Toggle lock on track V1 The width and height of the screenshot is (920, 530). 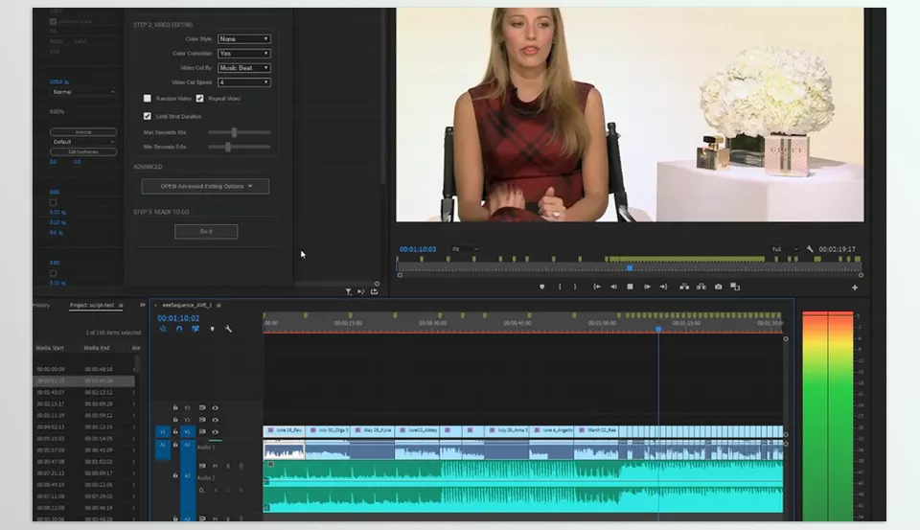(174, 432)
